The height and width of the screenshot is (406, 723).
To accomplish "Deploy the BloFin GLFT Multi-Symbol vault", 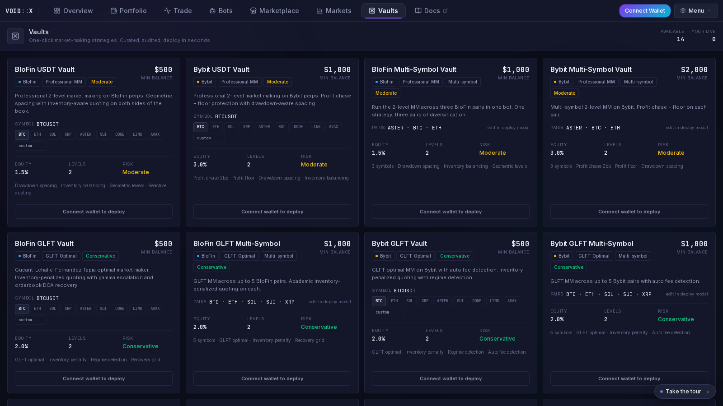I will [272, 378].
